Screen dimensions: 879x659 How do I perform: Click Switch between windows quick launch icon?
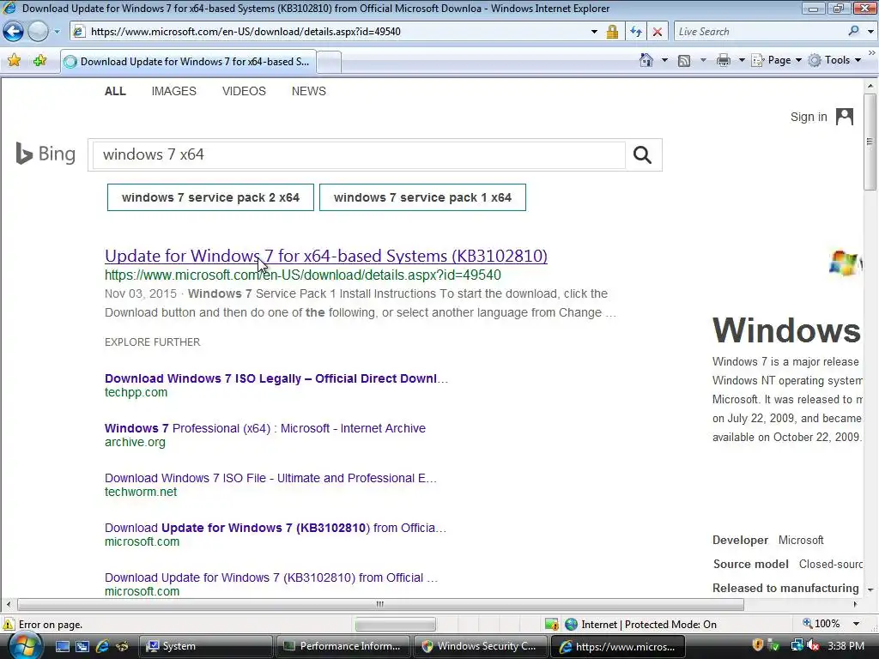pyautogui.click(x=82, y=646)
